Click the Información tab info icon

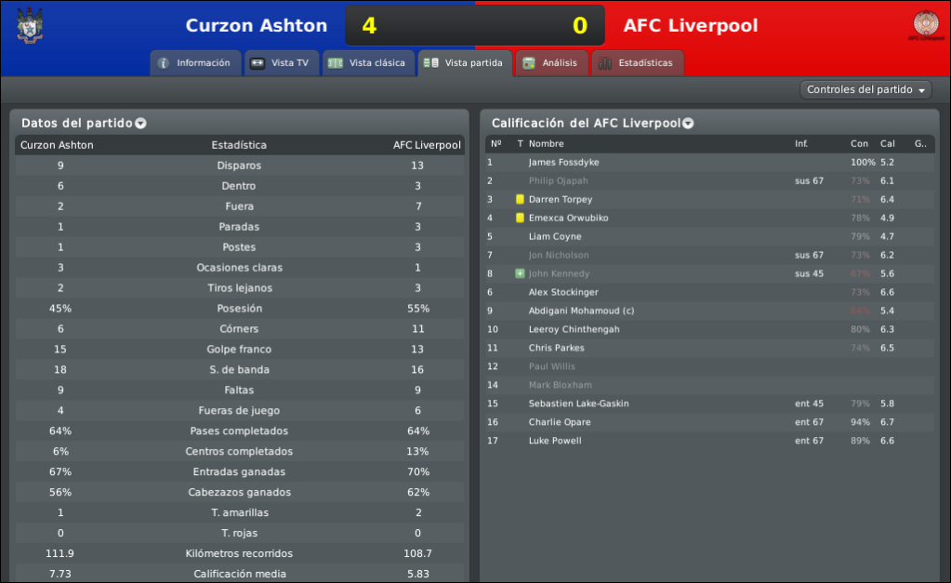click(164, 63)
